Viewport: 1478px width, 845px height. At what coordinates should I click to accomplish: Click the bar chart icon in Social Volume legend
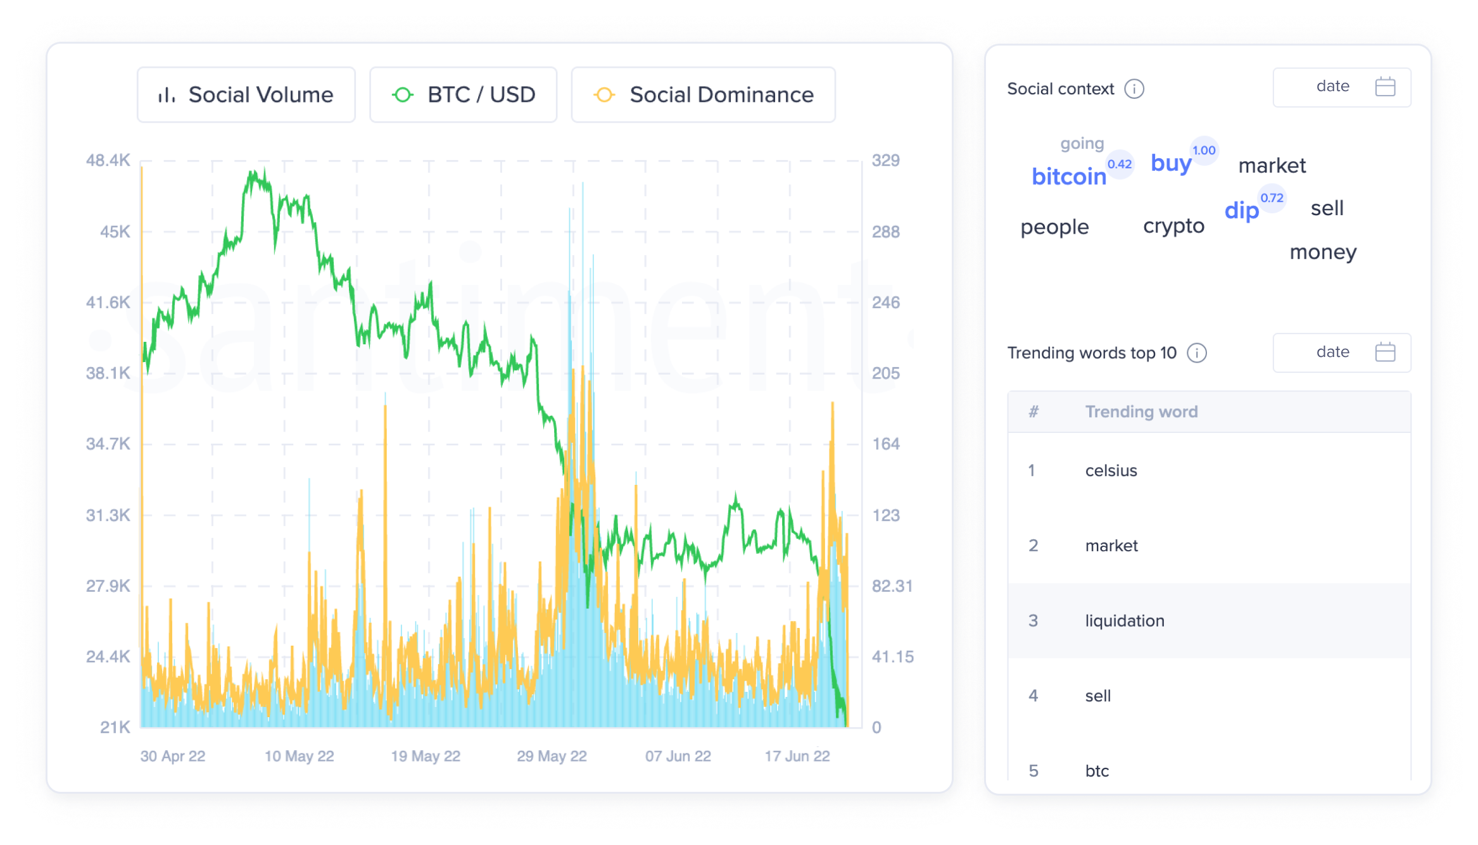167,94
